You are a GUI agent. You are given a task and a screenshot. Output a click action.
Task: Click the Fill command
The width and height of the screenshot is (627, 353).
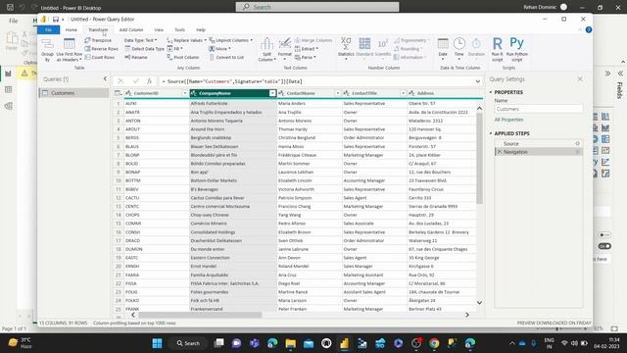[174, 49]
